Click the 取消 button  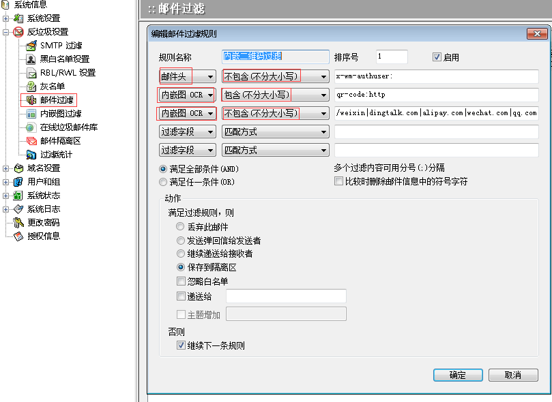tap(514, 375)
